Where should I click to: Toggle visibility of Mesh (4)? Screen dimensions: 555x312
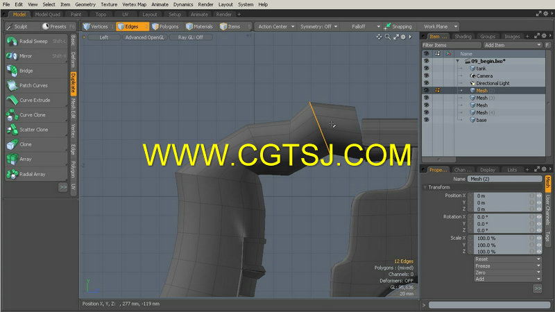click(426, 112)
